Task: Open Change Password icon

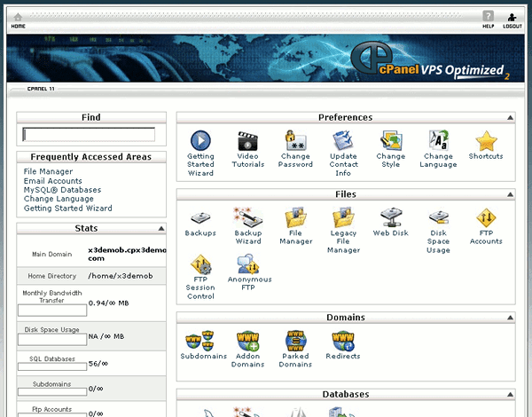Action: pyautogui.click(x=295, y=140)
